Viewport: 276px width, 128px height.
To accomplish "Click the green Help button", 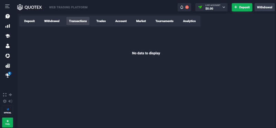I will (8, 123).
